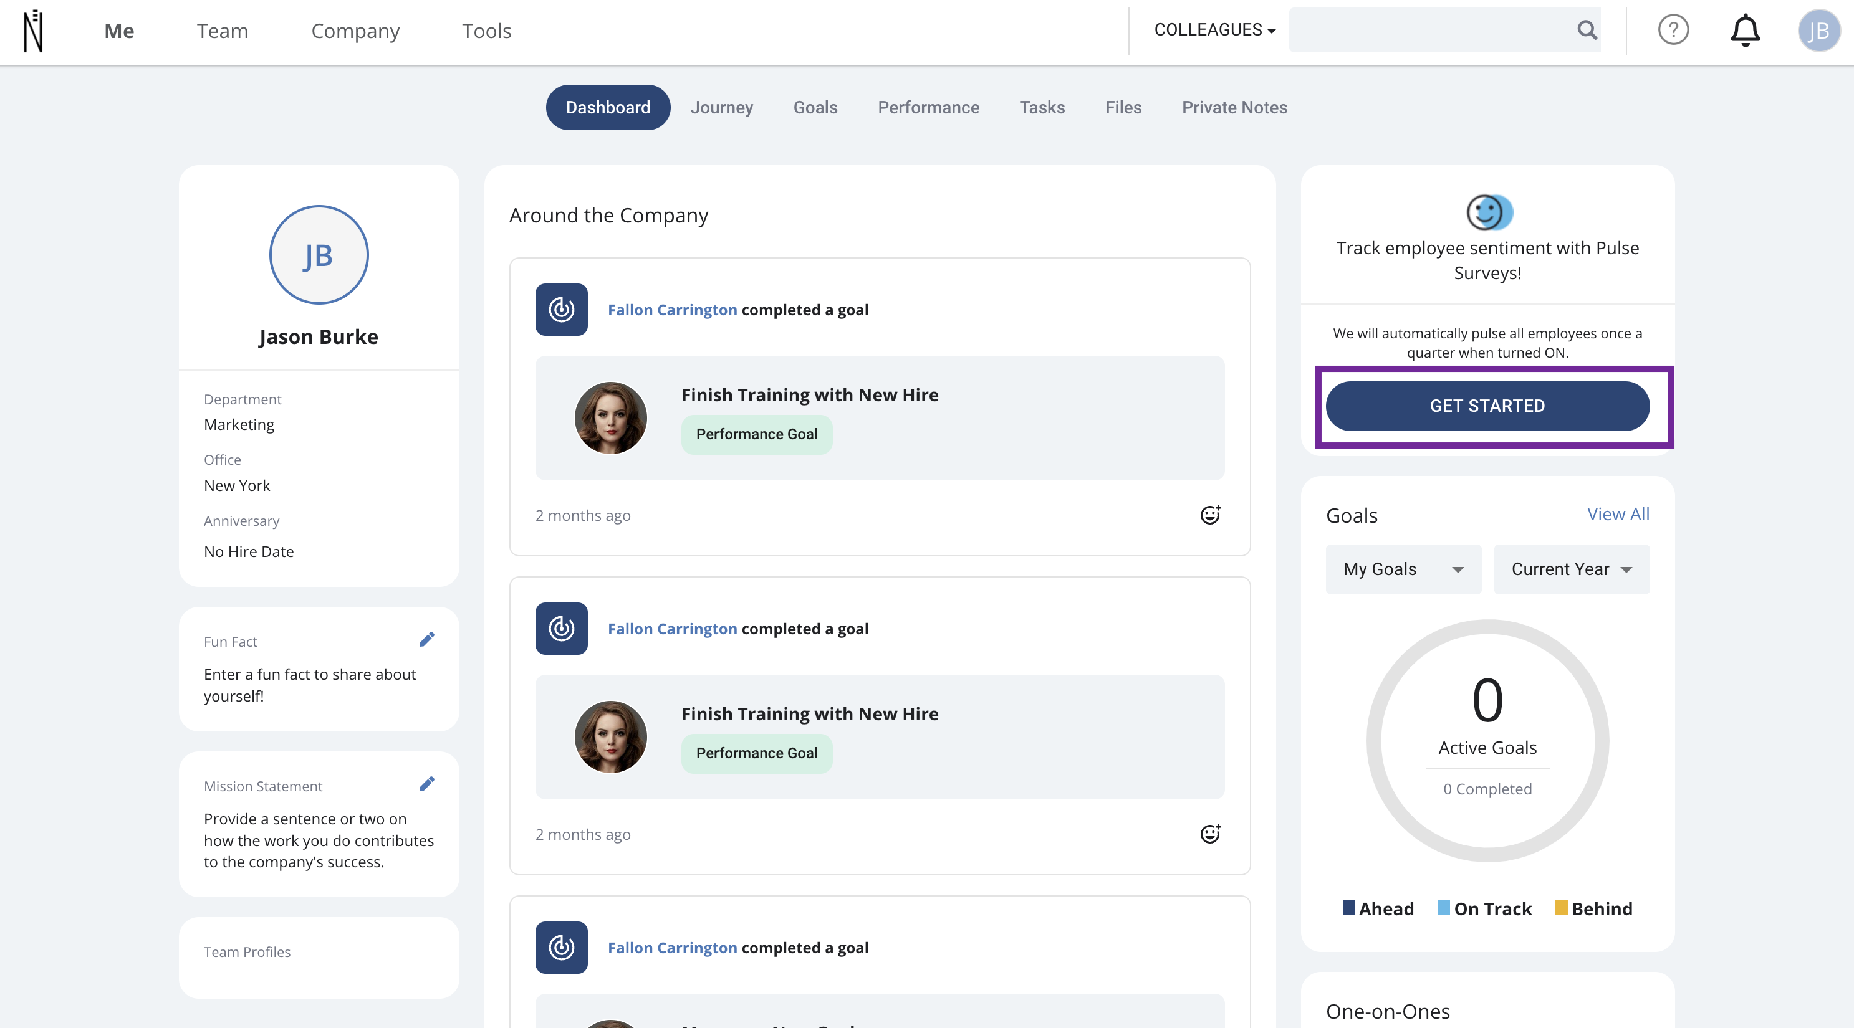This screenshot has width=1854, height=1028.
Task: Click the 0 Completed goals text
Action: [1487, 789]
